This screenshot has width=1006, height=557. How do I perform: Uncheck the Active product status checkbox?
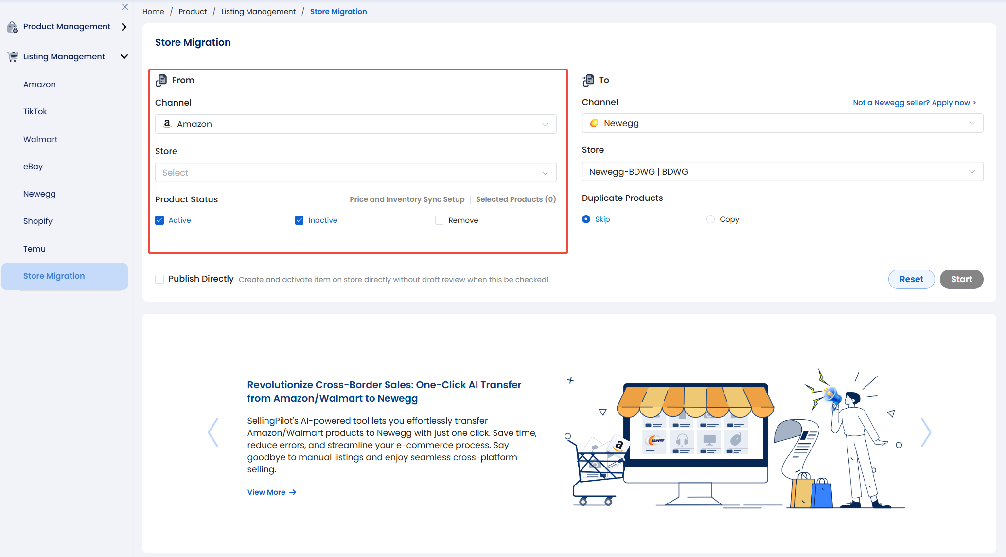[x=159, y=220]
